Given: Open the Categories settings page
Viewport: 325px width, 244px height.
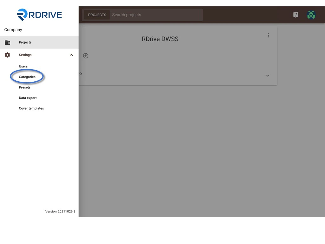Looking at the screenshot, I should [27, 77].
